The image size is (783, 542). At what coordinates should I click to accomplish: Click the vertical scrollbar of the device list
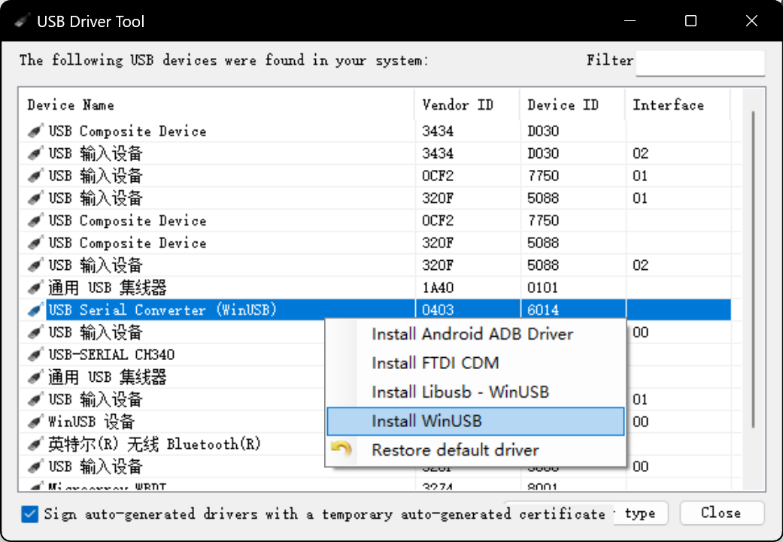coord(753,271)
